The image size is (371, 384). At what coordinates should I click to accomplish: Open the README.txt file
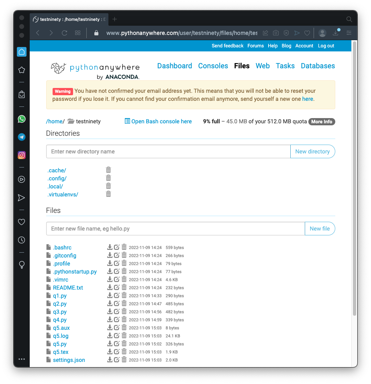click(x=68, y=288)
